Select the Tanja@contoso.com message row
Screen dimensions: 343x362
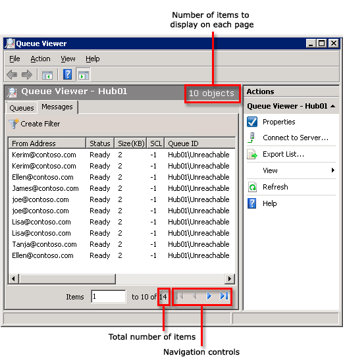(122, 244)
